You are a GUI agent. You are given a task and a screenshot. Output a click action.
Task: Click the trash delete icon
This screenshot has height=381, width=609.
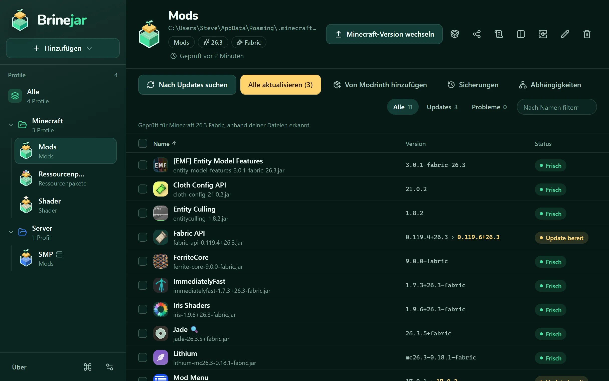tap(587, 34)
